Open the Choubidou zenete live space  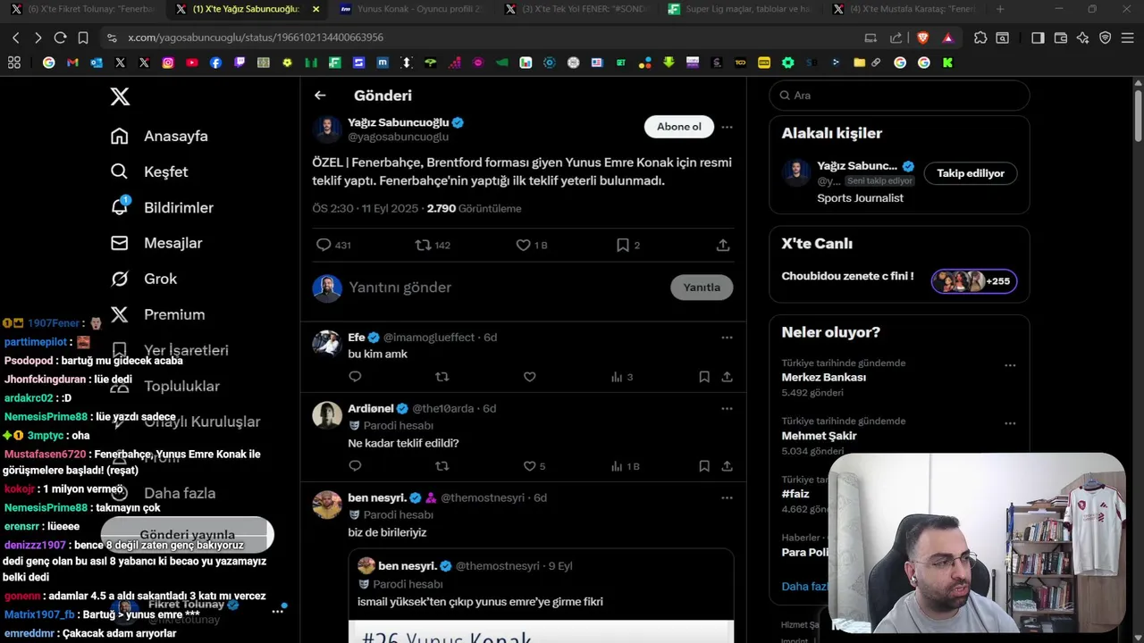[899, 277]
